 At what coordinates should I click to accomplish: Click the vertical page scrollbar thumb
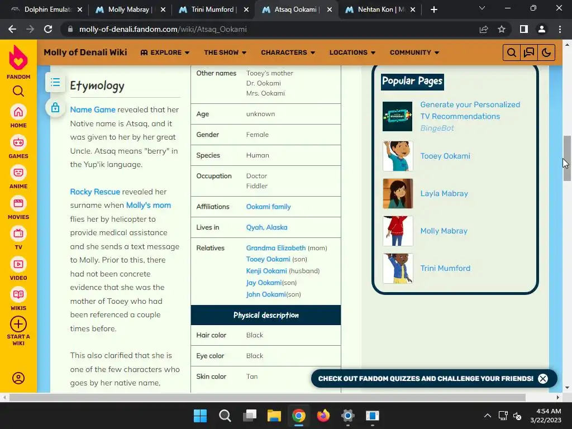(x=567, y=158)
